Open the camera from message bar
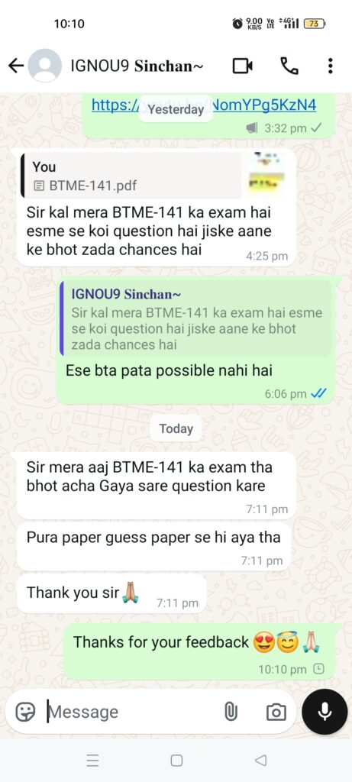 pyautogui.click(x=276, y=712)
